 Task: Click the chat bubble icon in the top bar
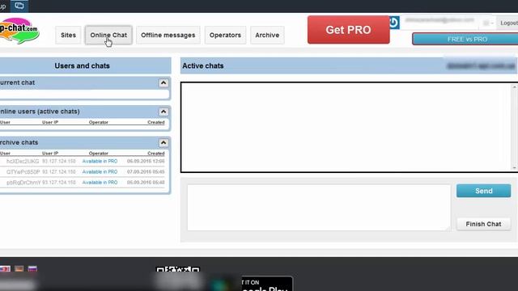click(x=19, y=6)
